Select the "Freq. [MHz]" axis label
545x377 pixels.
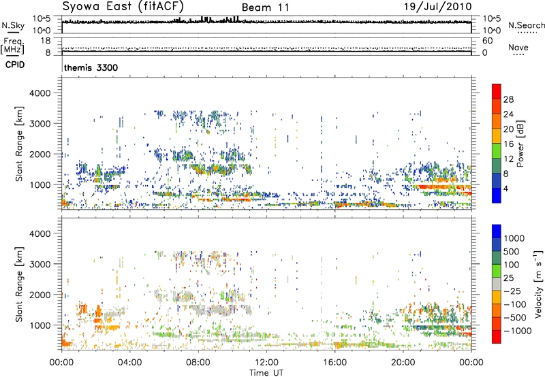(x=12, y=46)
